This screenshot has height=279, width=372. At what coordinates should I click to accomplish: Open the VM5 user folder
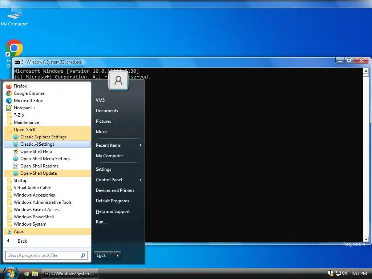tap(119, 100)
